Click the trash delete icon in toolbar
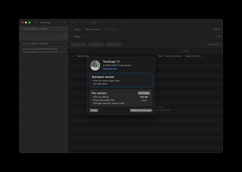The image size is (242, 172). click(65, 22)
